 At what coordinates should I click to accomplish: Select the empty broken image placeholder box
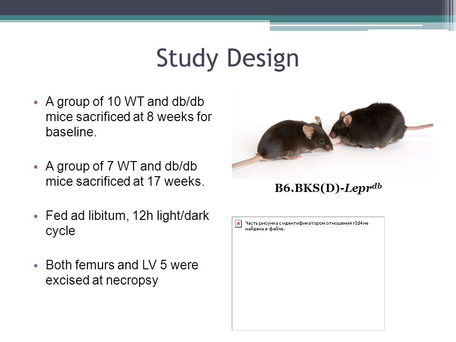pos(308,274)
